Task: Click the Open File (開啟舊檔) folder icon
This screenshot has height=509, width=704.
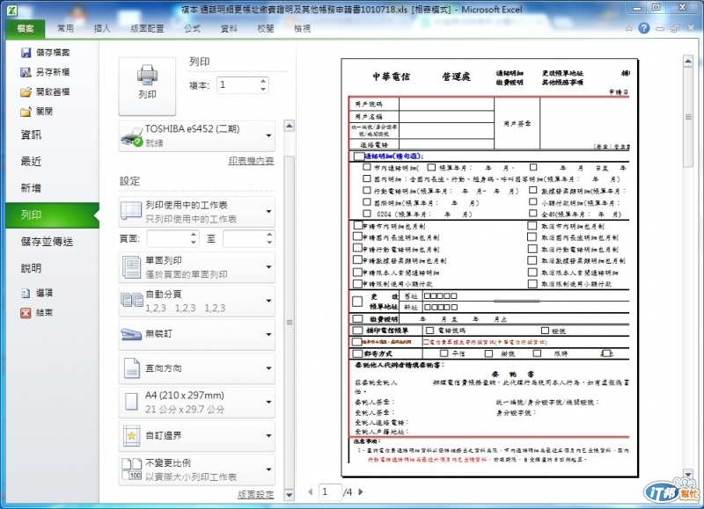Action: [x=26, y=92]
